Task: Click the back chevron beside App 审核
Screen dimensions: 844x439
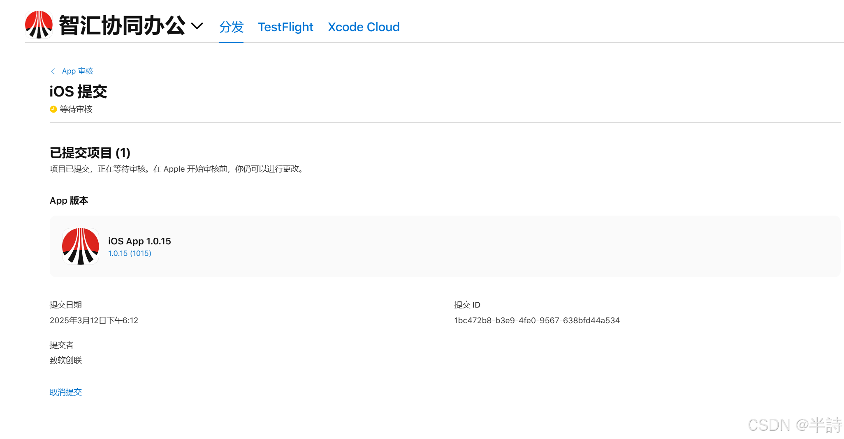Action: 53,71
